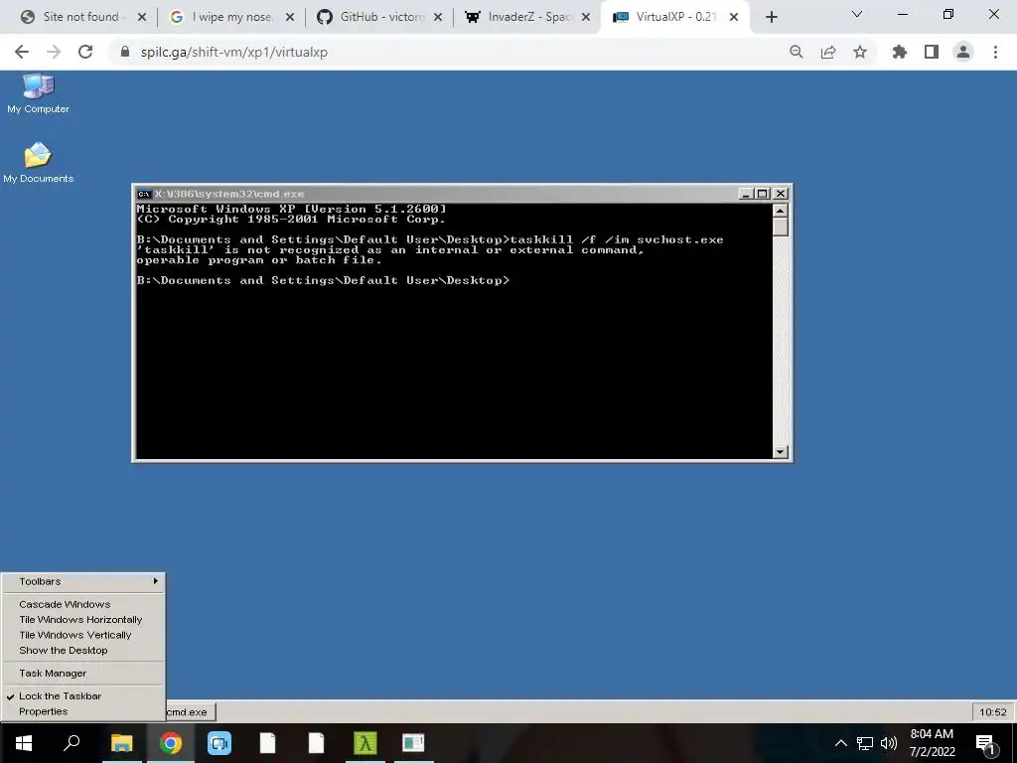This screenshot has width=1017, height=763.
Task: Maximize the cmd.exe window
Action: pyautogui.click(x=763, y=194)
